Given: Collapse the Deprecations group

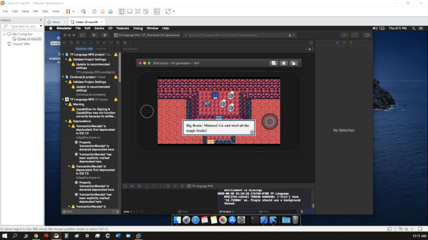Looking at the screenshot, I should 66,121.
